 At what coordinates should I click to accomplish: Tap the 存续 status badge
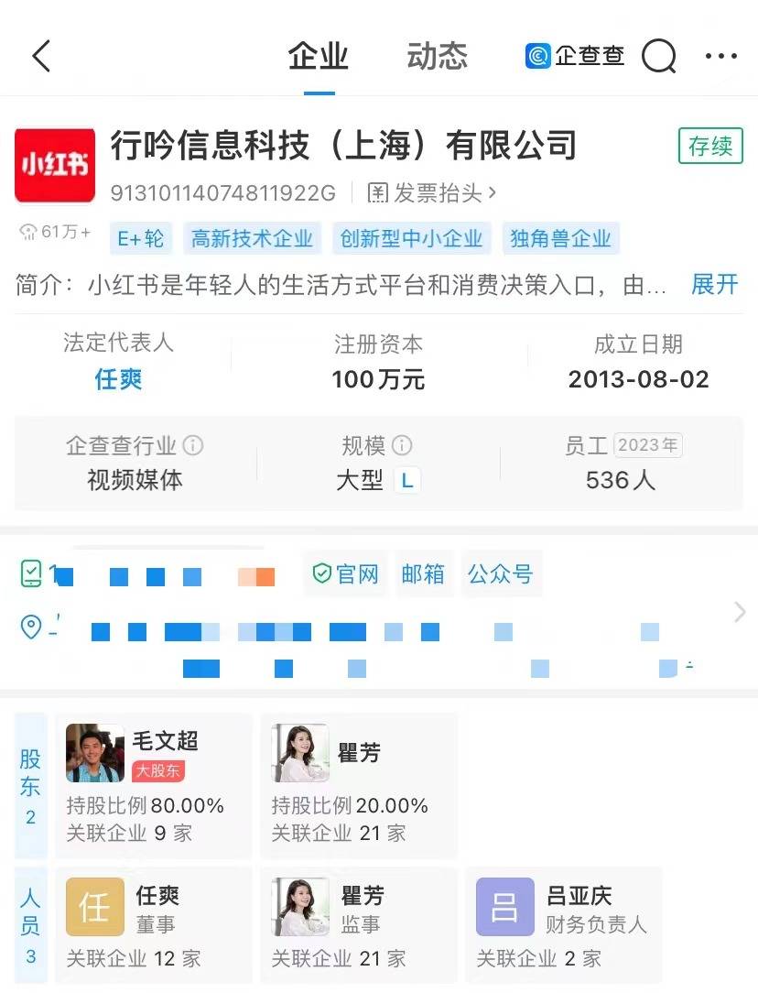coord(710,146)
